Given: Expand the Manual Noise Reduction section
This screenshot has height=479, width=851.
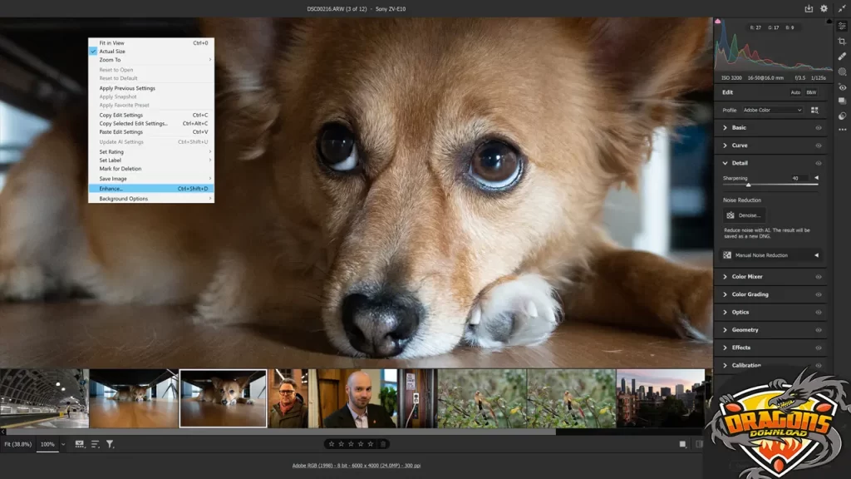Looking at the screenshot, I should (x=816, y=255).
